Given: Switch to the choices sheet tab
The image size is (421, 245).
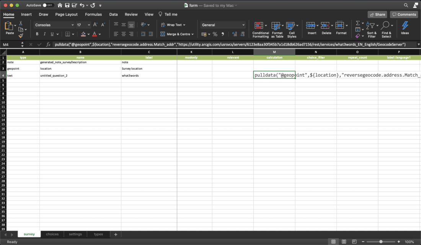Looking at the screenshot, I should point(52,234).
